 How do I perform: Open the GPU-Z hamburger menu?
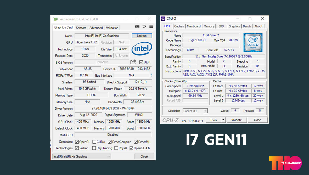[x=151, y=26]
